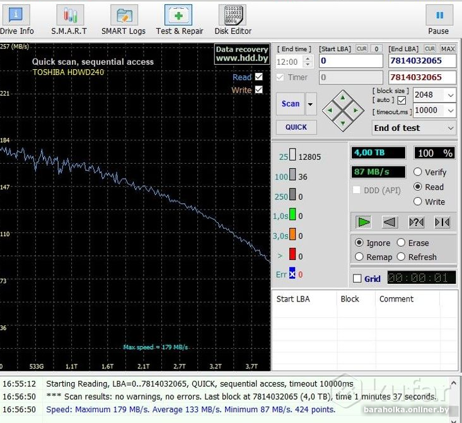Click the QUICK scan button
The image size is (462, 423).
296,127
